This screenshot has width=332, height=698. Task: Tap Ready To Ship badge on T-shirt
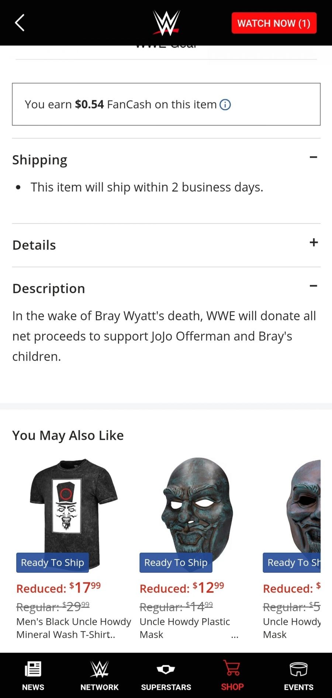[52, 562]
